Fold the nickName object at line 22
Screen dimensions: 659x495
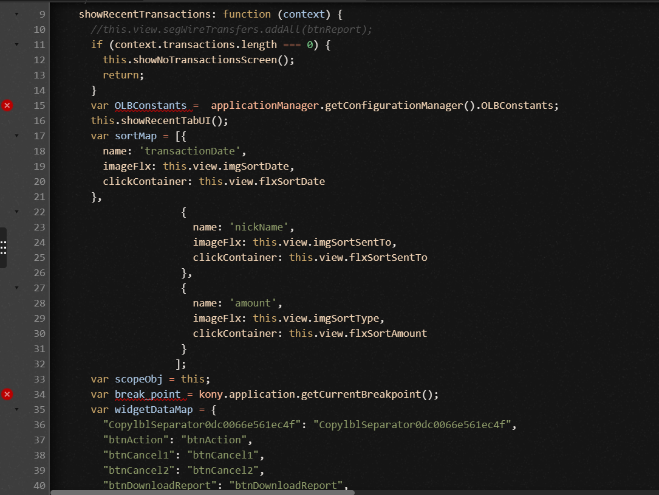16,212
